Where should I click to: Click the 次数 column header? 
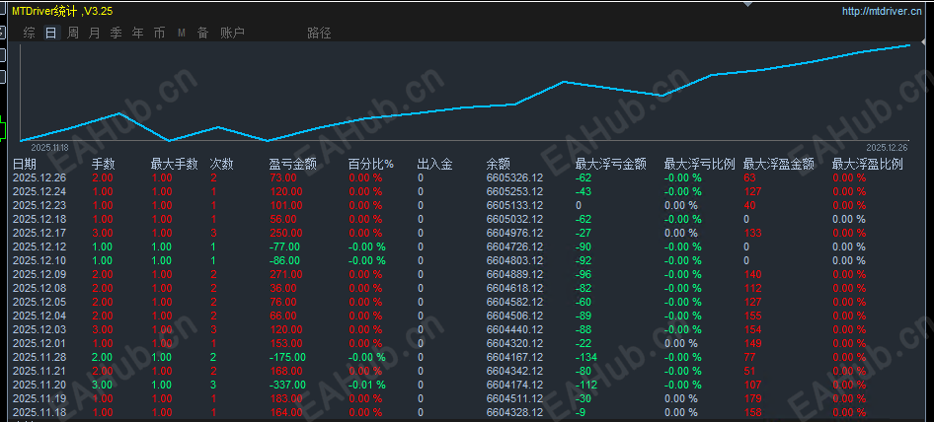point(221,165)
